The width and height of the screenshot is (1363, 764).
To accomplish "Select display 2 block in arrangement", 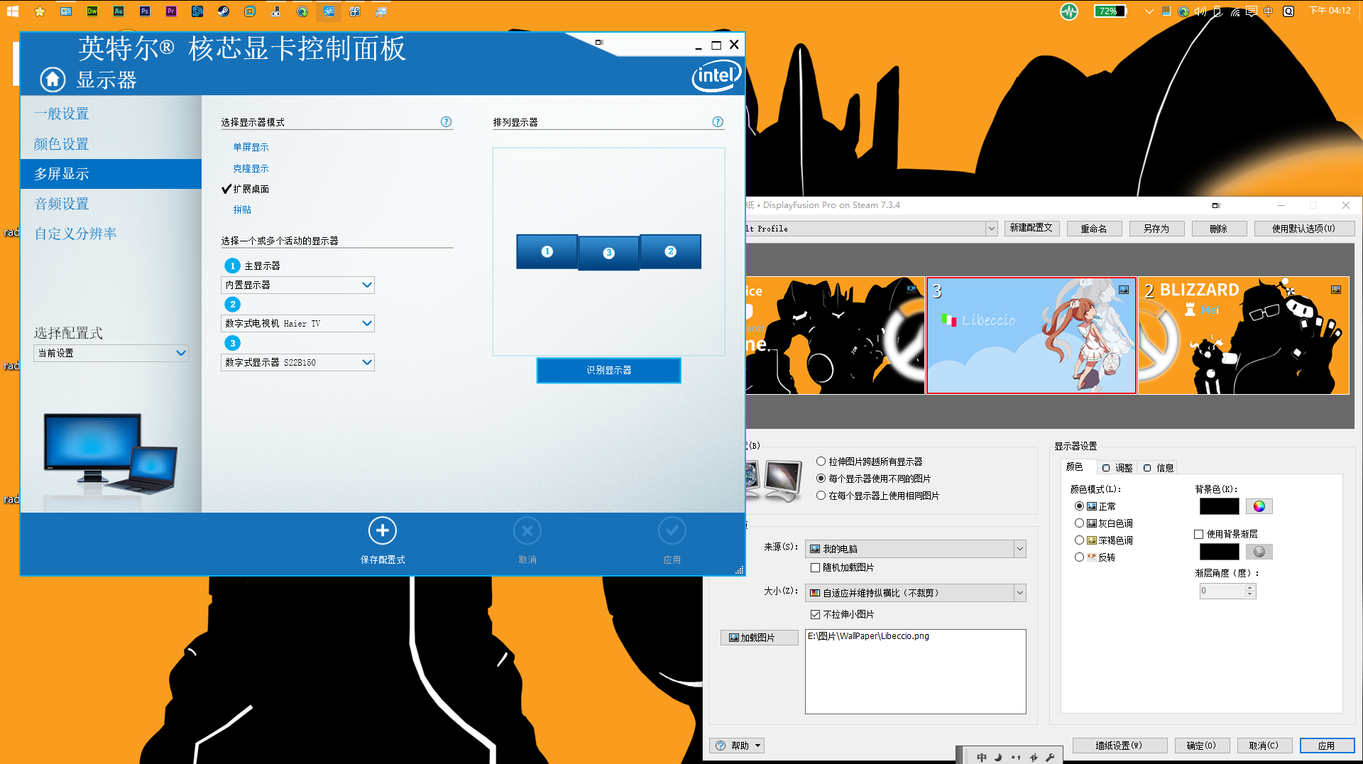I will [670, 251].
